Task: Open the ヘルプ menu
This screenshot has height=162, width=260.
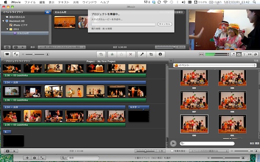Action: coord(105,2)
